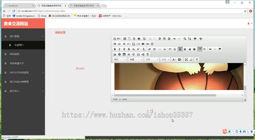
Task: Insert horizontal line icon
Action: (129, 55)
